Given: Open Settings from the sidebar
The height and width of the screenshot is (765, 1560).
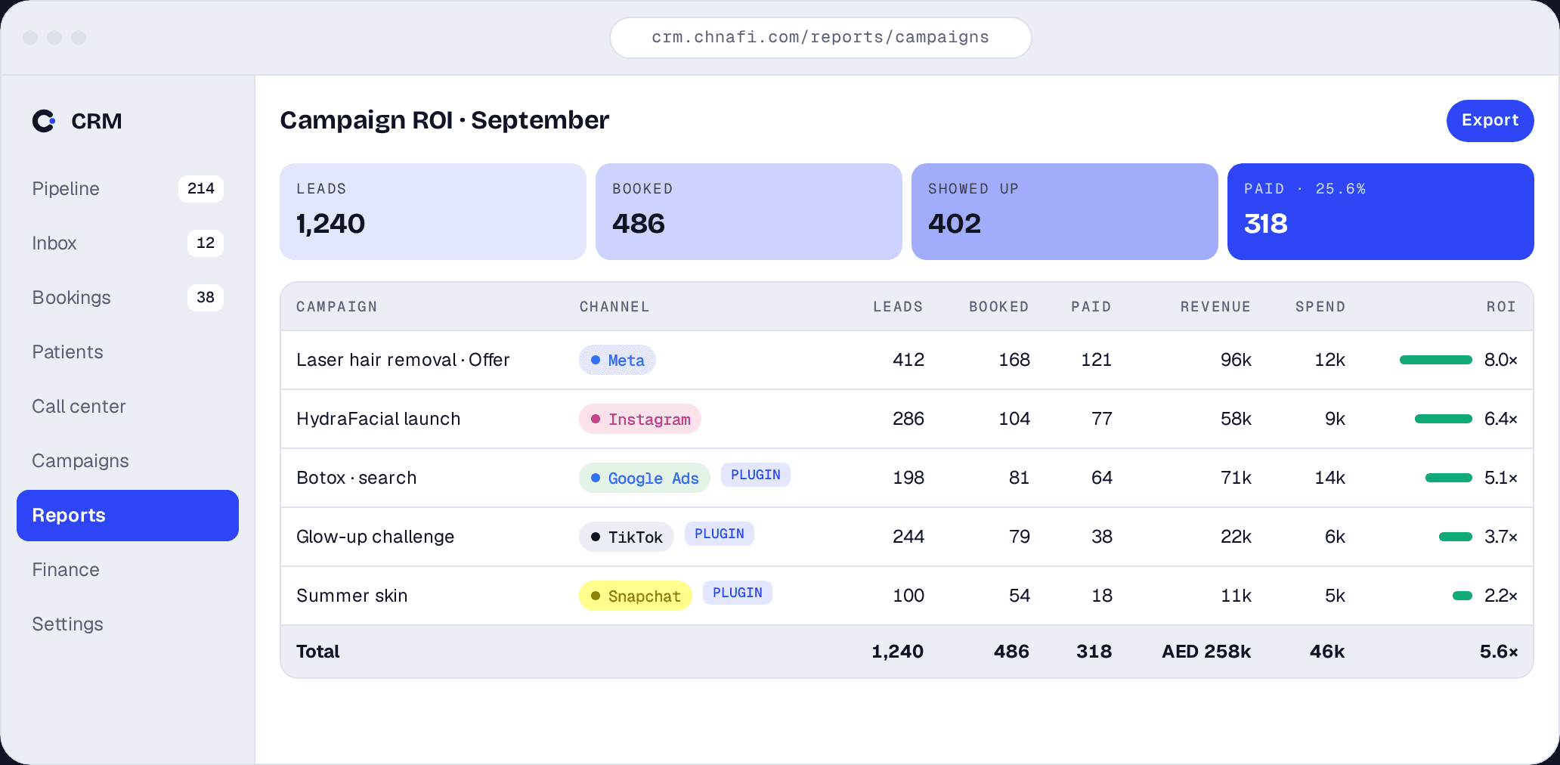Looking at the screenshot, I should (x=127, y=624).
